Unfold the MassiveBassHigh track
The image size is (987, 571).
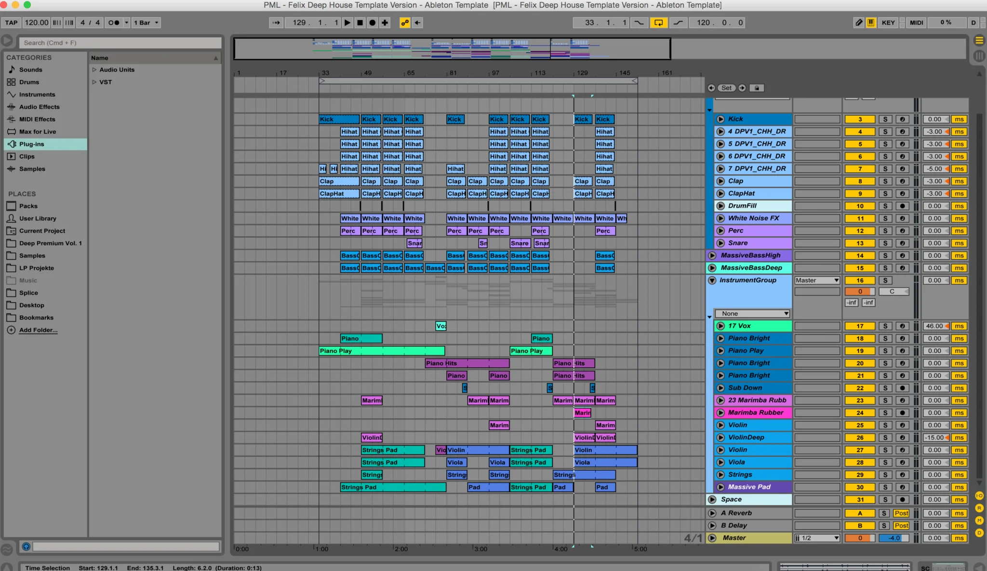point(712,255)
